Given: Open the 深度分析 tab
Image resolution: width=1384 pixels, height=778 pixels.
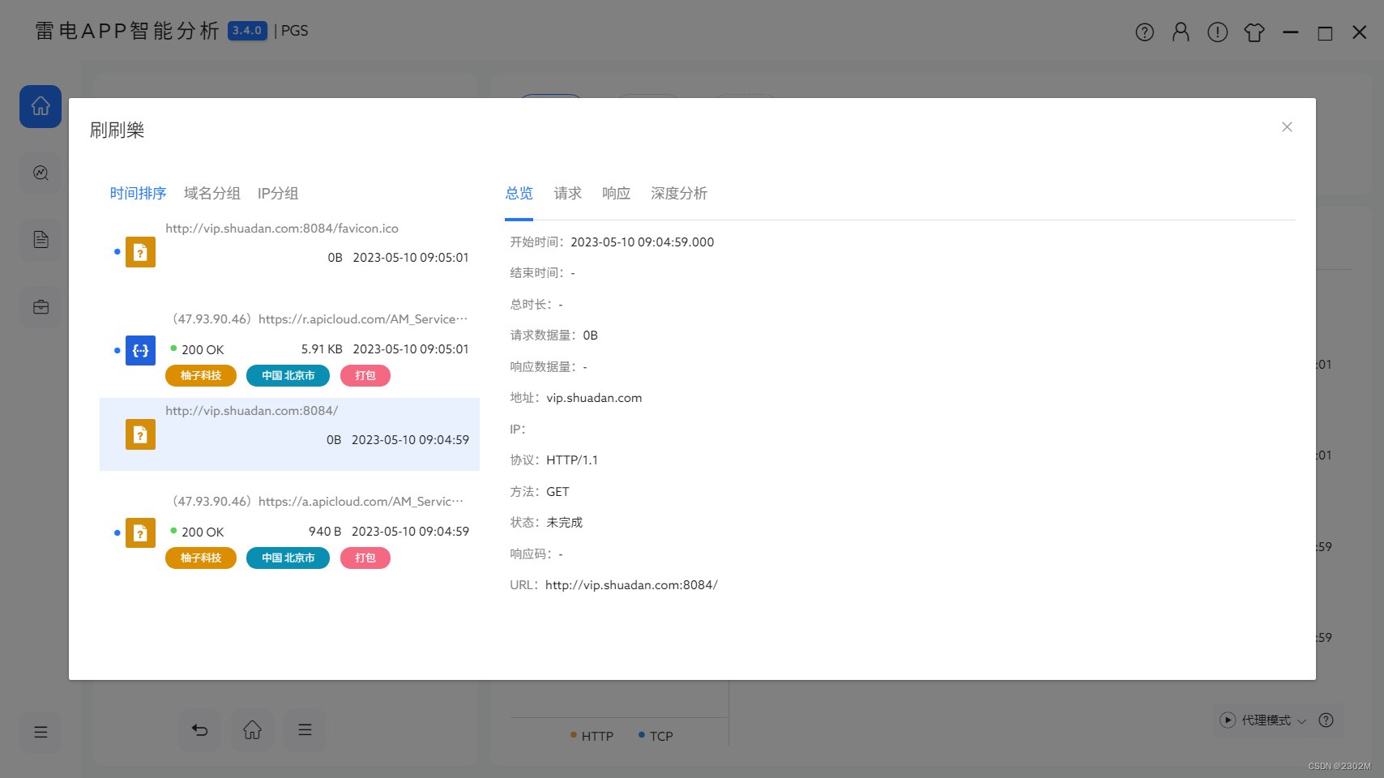Looking at the screenshot, I should tap(679, 194).
